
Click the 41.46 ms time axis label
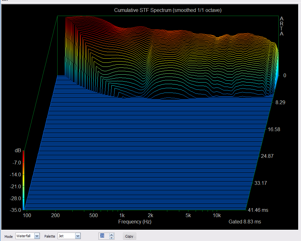tap(258, 210)
